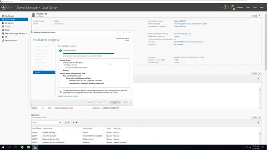
Task: Open the Notifications flag with warning
Action: pyautogui.click(x=233, y=7)
